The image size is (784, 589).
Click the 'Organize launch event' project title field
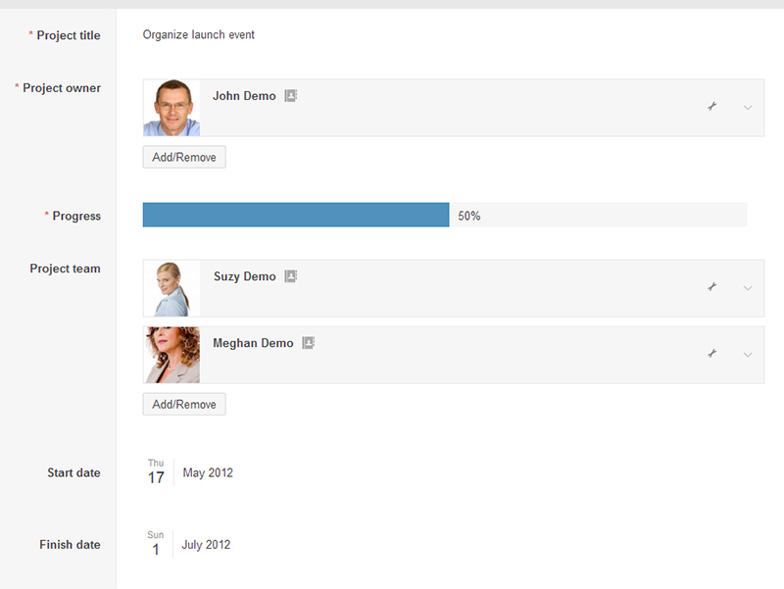click(x=199, y=35)
